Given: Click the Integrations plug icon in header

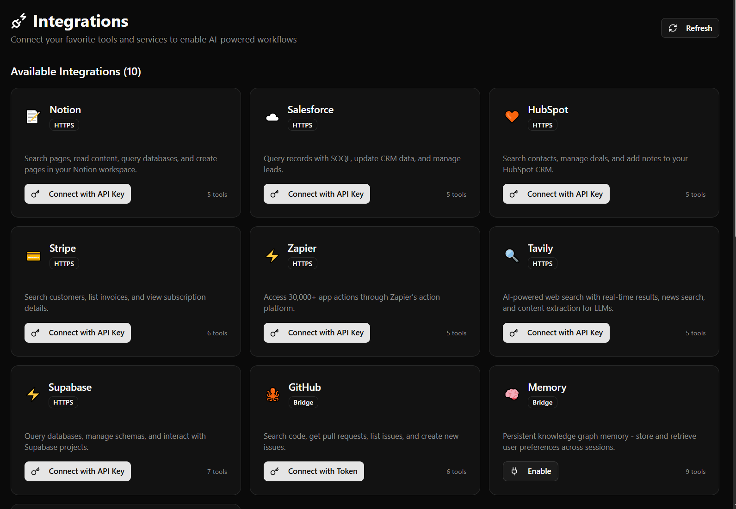Looking at the screenshot, I should tap(19, 21).
